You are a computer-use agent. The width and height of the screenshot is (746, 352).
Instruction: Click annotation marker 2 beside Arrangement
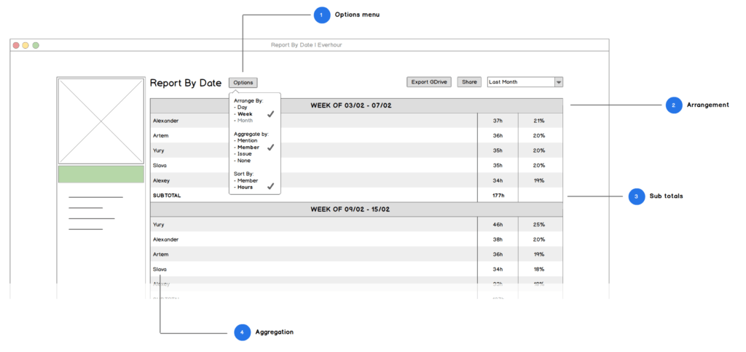(x=673, y=105)
